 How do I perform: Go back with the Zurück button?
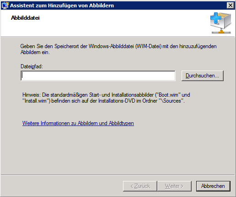[140, 186]
